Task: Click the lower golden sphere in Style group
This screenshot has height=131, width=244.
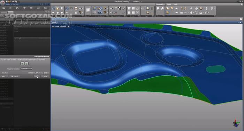Action: coord(147,13)
